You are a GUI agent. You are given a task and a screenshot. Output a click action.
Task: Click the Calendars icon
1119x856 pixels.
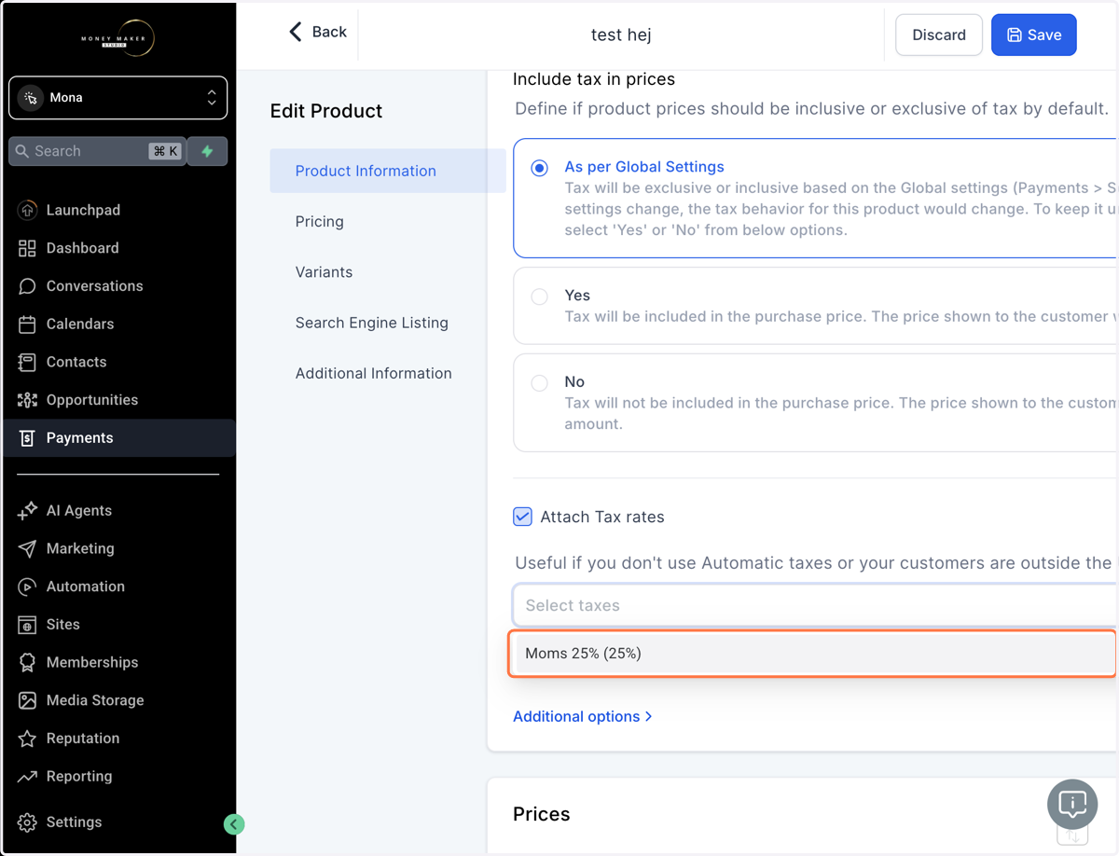tap(27, 324)
